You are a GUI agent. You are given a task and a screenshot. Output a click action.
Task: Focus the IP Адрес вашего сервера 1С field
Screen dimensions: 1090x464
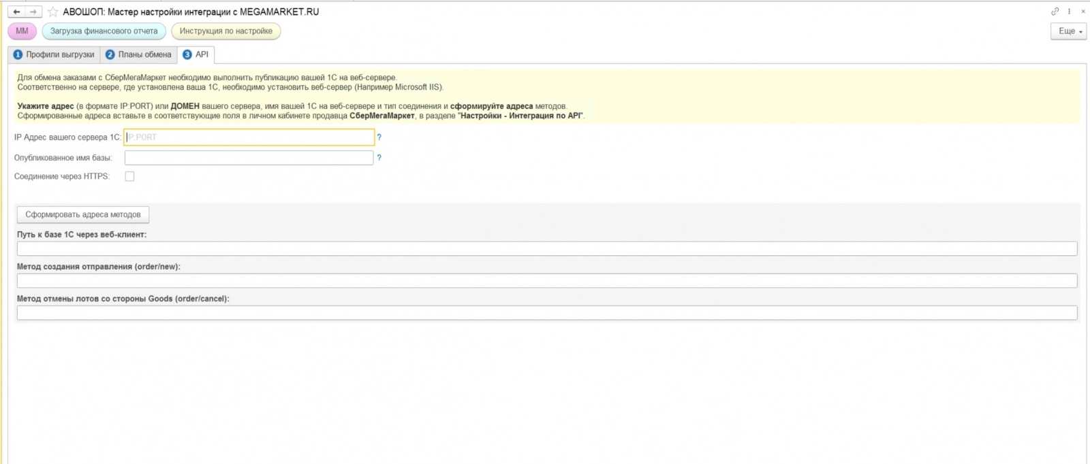click(249, 137)
